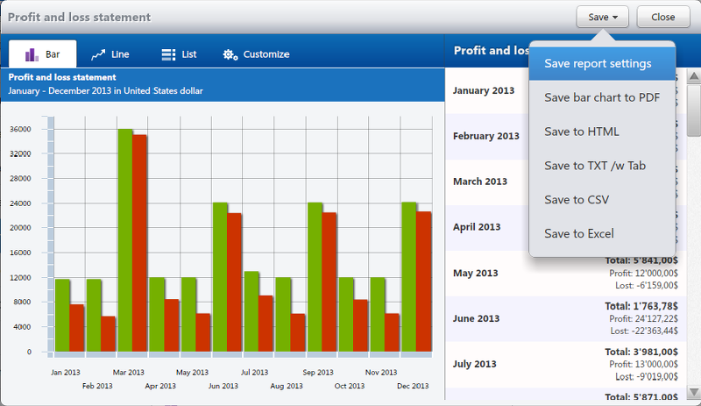Select the April 2013 row
This screenshot has height=406, width=701.
[565, 227]
